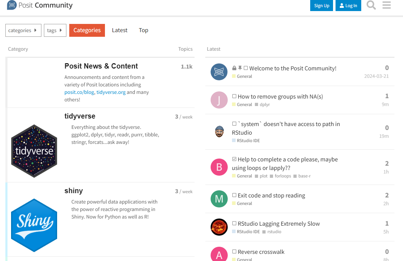The height and width of the screenshot is (261, 403).
Task: Open topic about system access to path
Action: [x=286, y=128]
